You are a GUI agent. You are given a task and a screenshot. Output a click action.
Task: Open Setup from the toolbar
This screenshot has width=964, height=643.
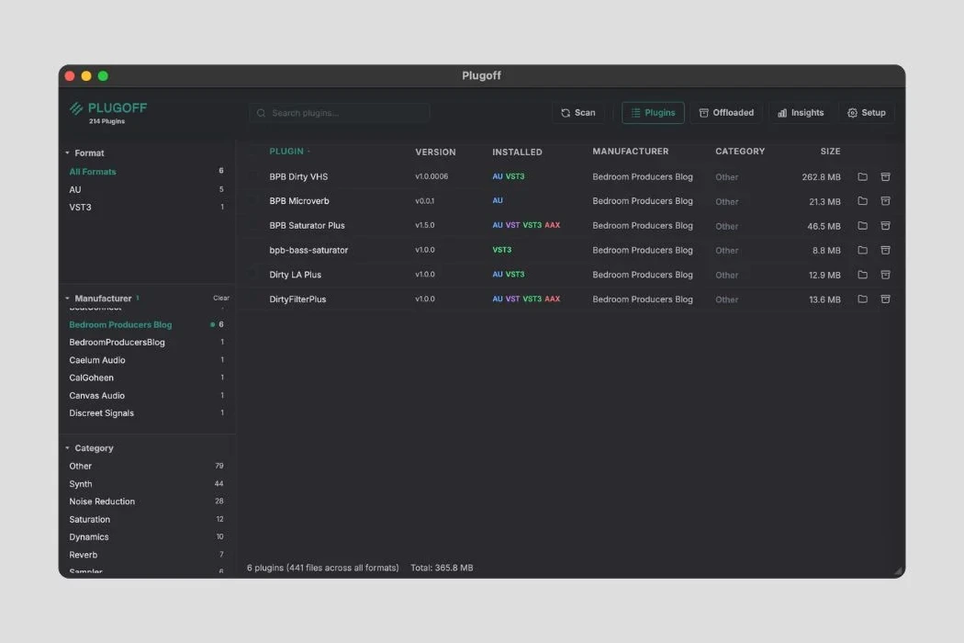pos(866,113)
